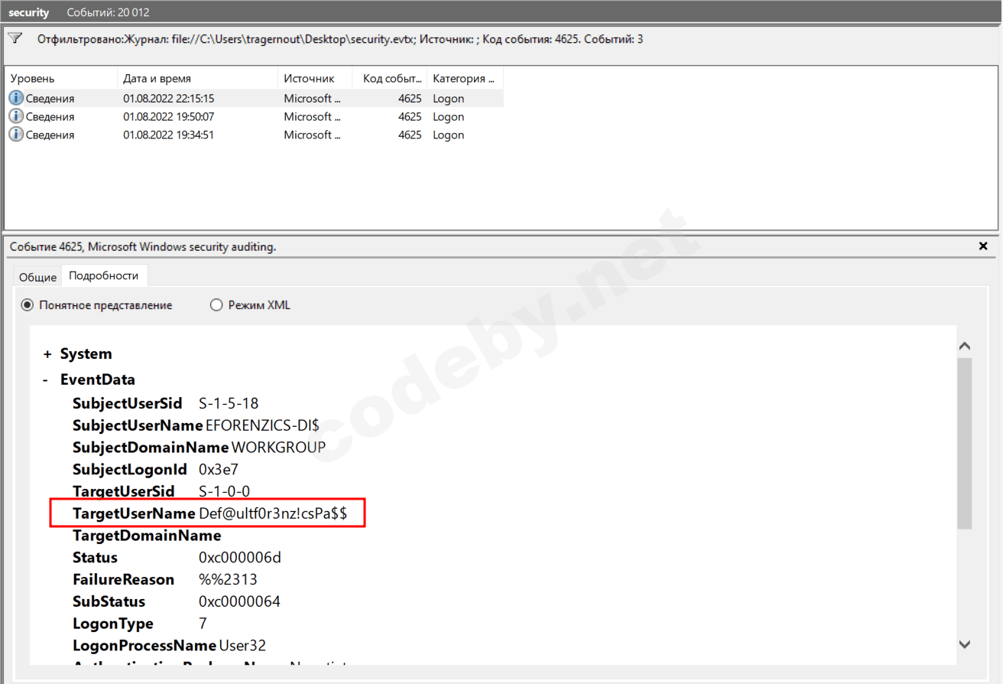Click the SubjectUserName field name
Image resolution: width=1003 pixels, height=684 pixels.
(138, 425)
